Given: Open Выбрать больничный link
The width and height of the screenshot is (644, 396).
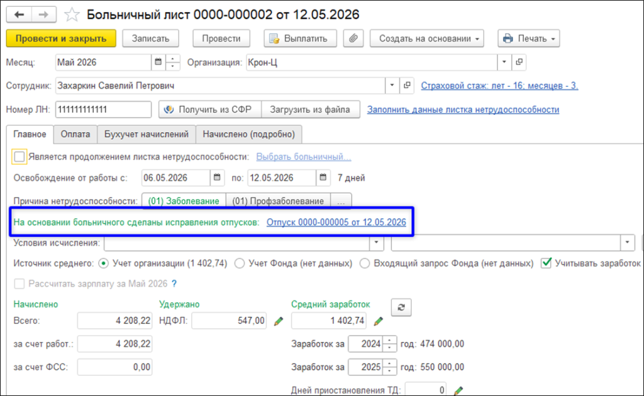Looking at the screenshot, I should (x=304, y=157).
